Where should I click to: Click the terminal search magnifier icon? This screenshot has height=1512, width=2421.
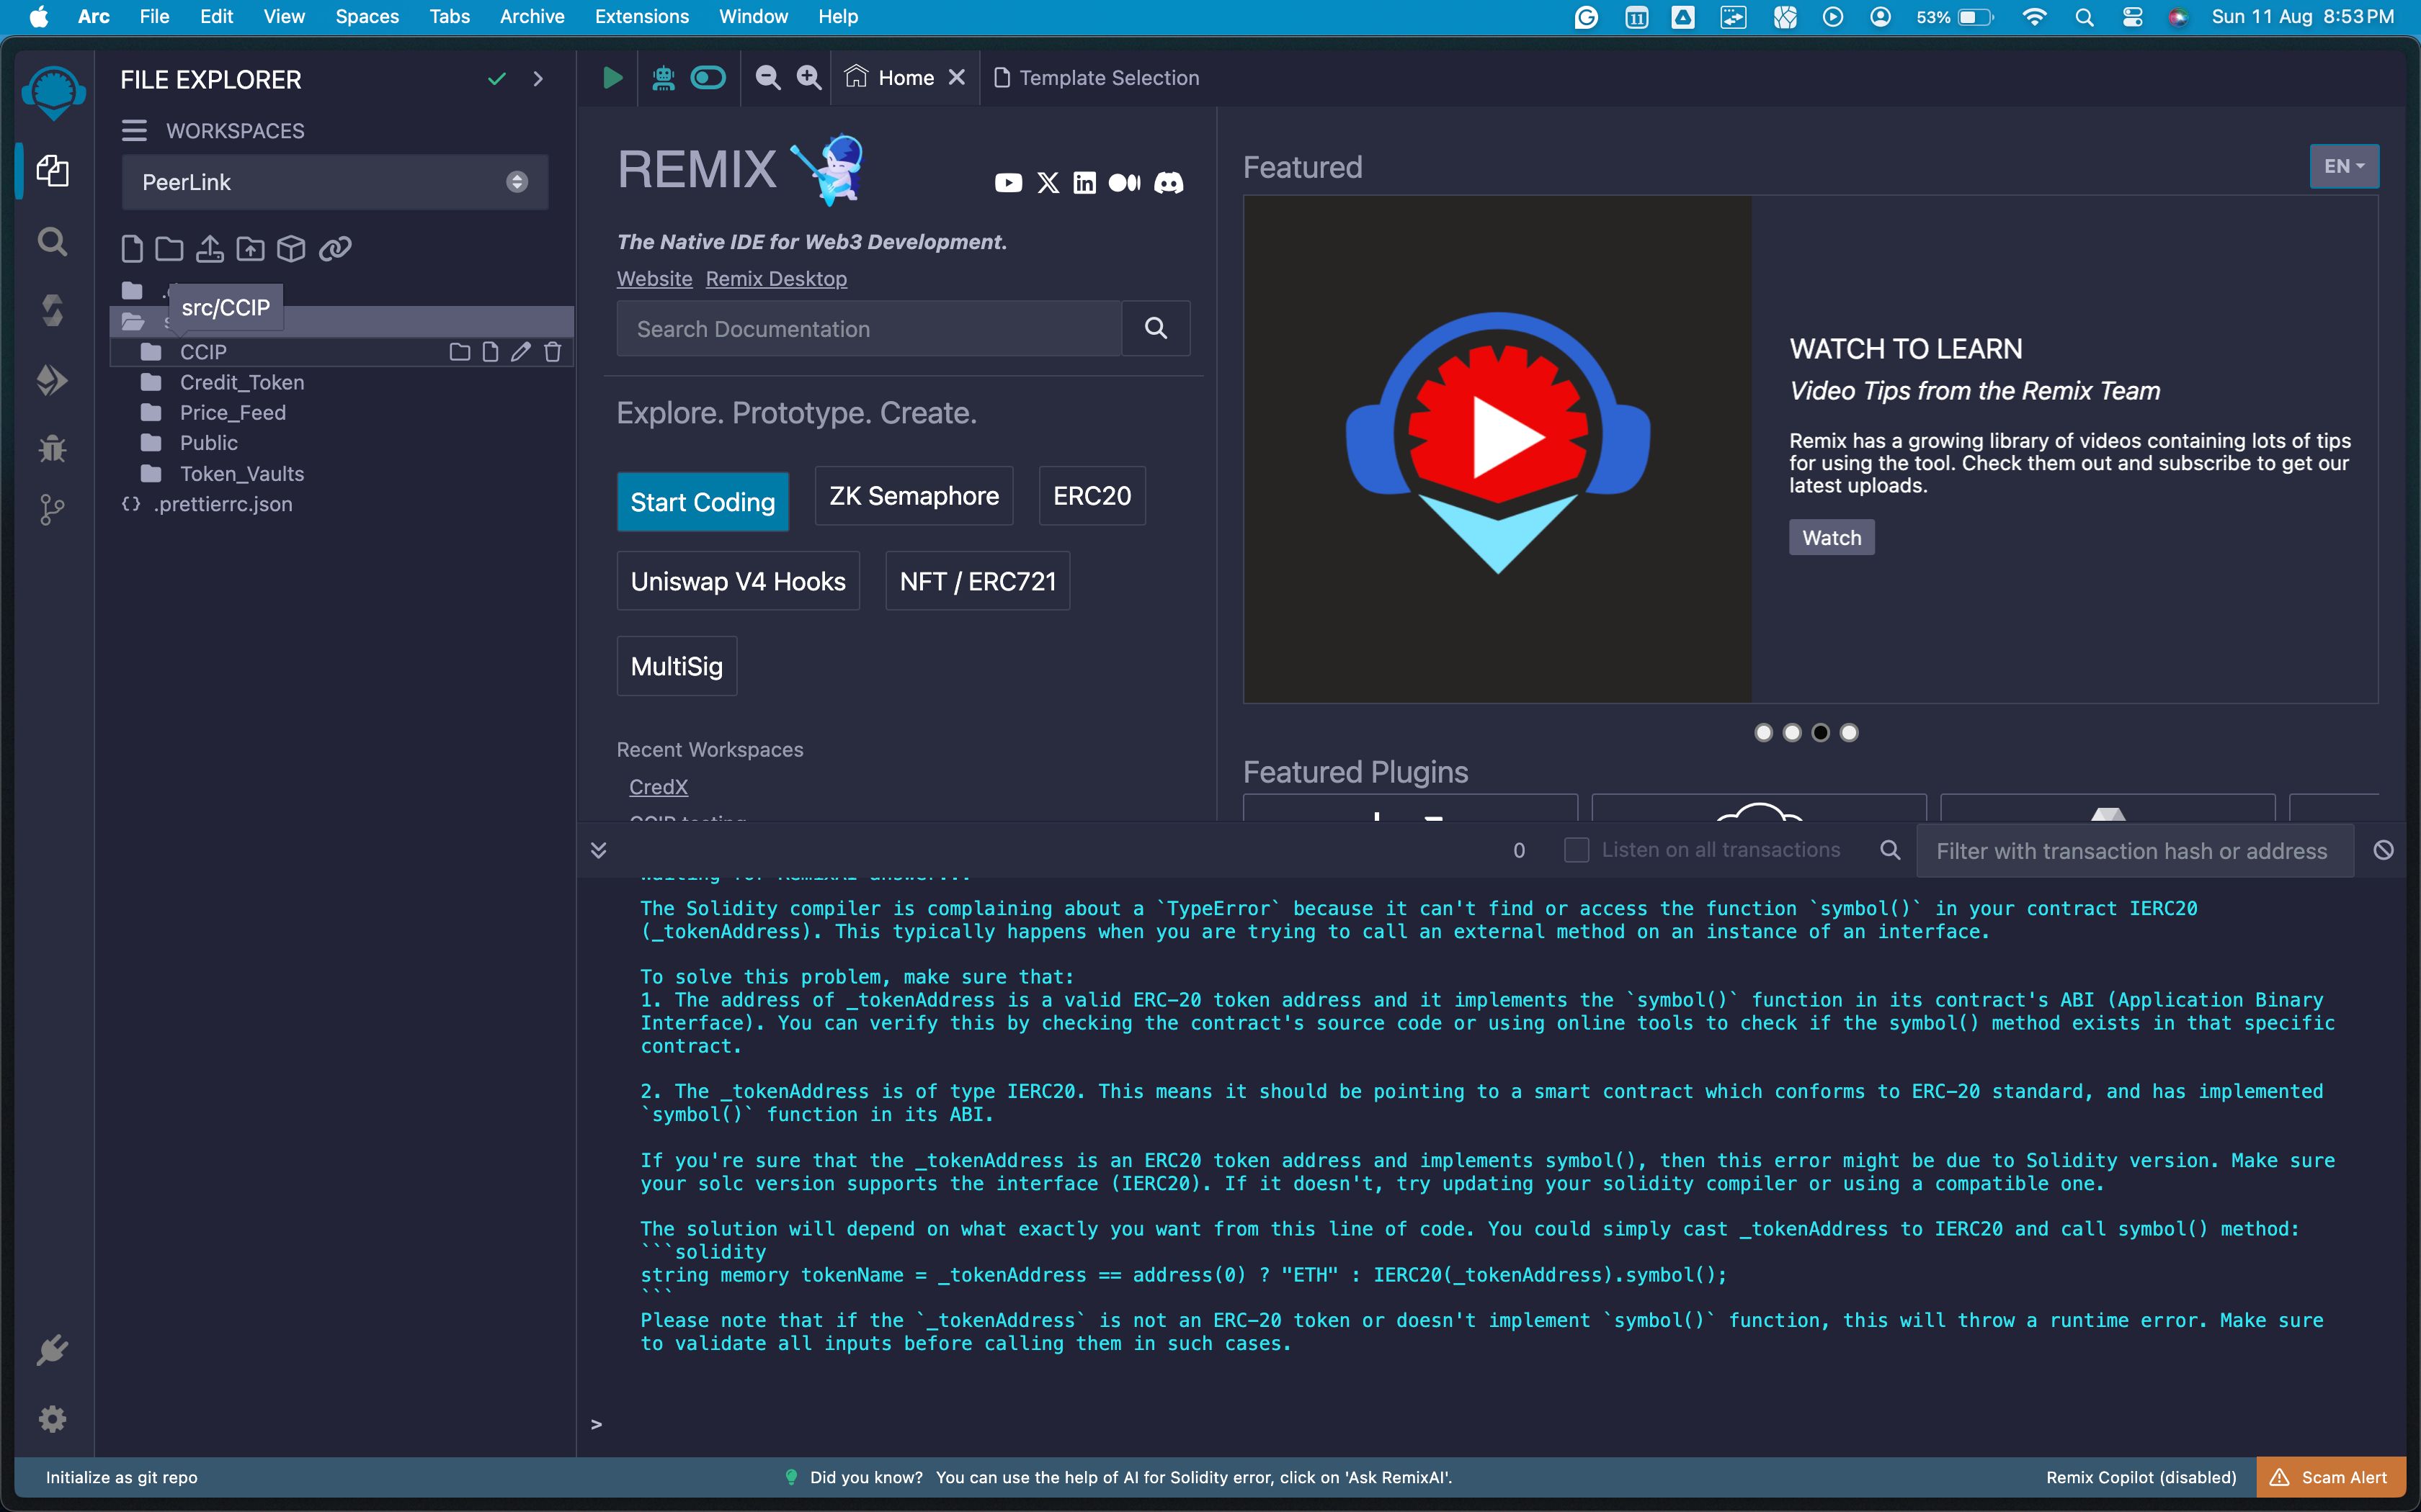[x=1890, y=850]
